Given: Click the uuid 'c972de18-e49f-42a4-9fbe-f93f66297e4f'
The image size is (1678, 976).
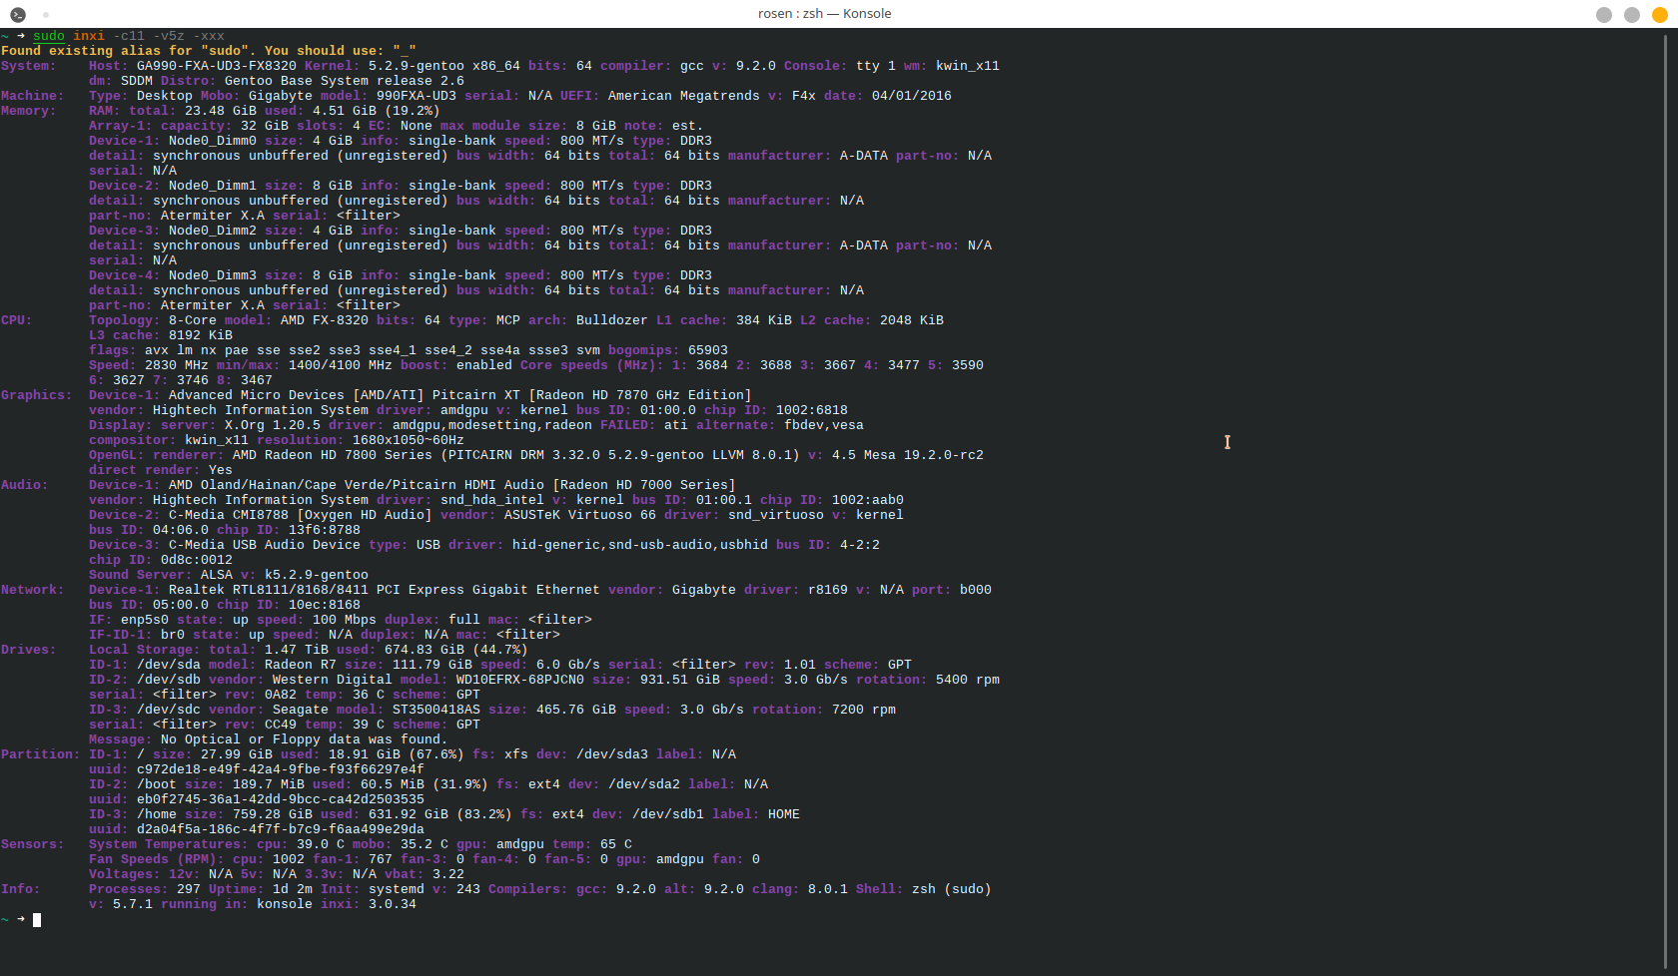Looking at the screenshot, I should click(x=281, y=769).
